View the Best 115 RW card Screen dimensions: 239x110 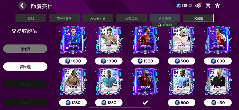tap(109, 40)
